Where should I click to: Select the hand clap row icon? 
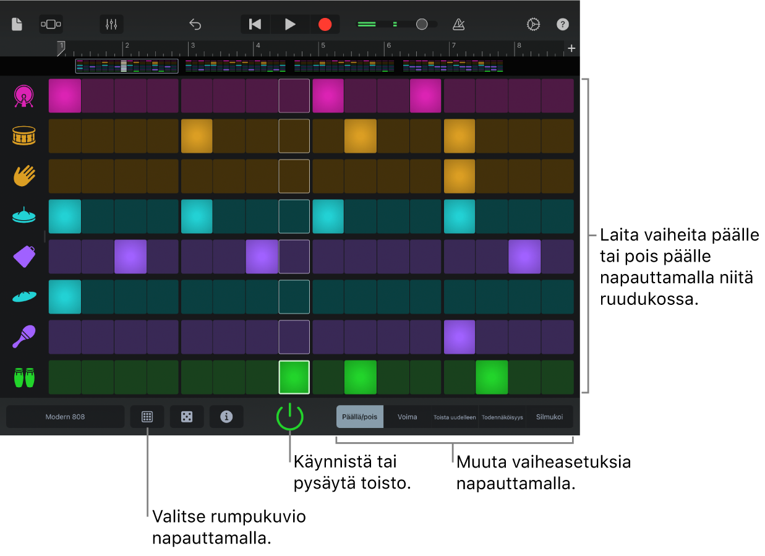coord(24,176)
